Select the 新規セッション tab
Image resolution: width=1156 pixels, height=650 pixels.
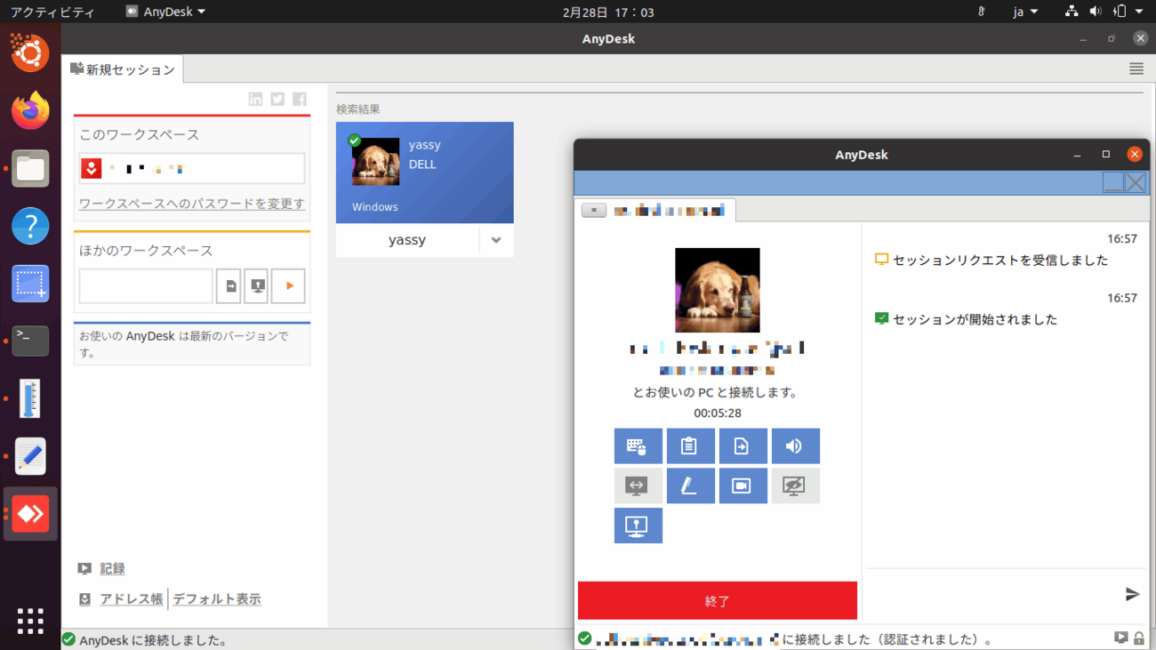pos(123,69)
